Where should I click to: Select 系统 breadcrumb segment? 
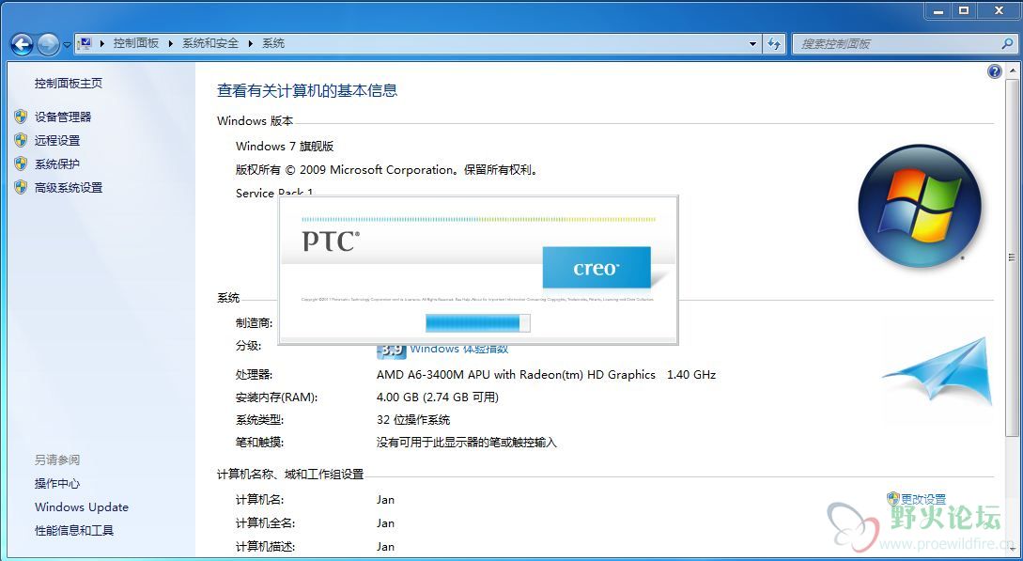273,43
